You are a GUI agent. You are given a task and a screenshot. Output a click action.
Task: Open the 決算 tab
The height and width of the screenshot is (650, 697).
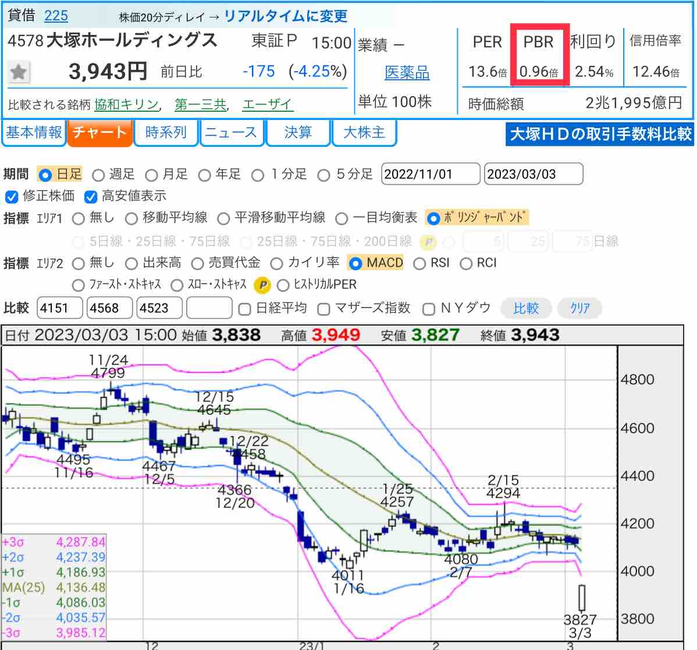pyautogui.click(x=298, y=133)
